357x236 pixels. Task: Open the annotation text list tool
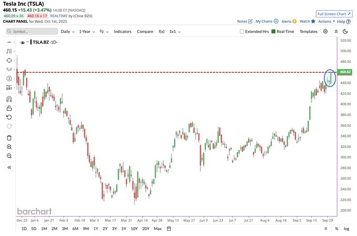click(x=9, y=51)
